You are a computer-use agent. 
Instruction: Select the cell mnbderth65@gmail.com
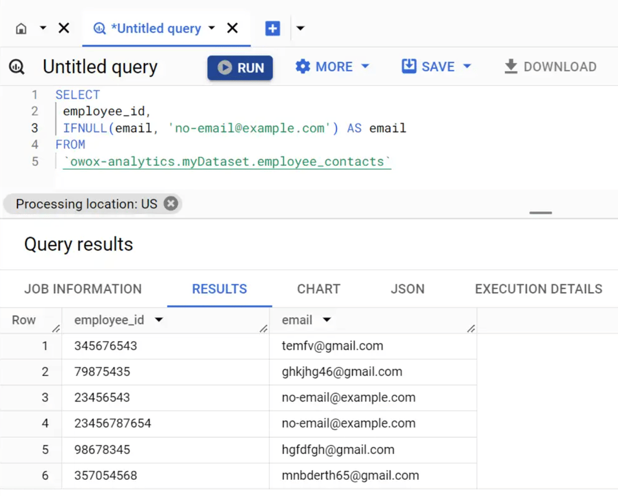point(373,475)
